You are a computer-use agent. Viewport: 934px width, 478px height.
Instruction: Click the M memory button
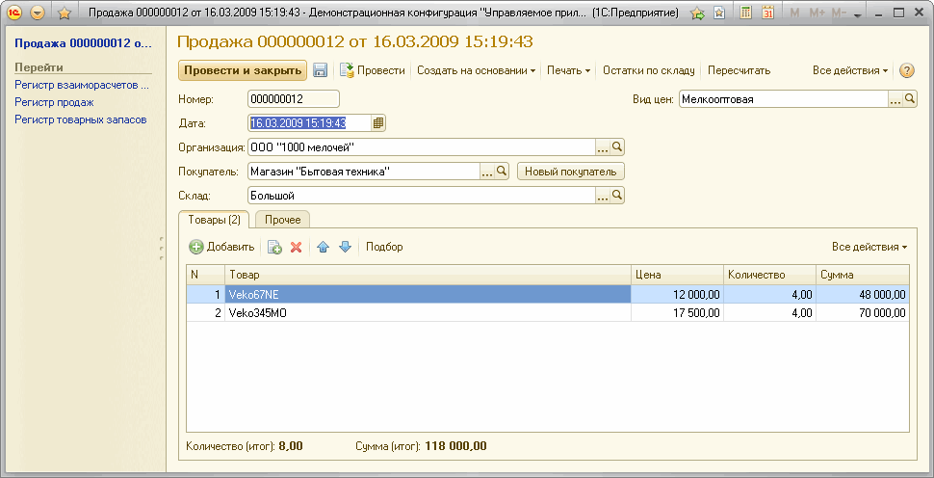pos(794,13)
